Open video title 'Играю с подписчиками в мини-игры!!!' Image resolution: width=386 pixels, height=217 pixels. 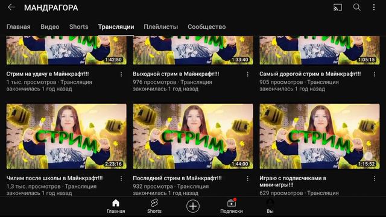click(x=293, y=181)
